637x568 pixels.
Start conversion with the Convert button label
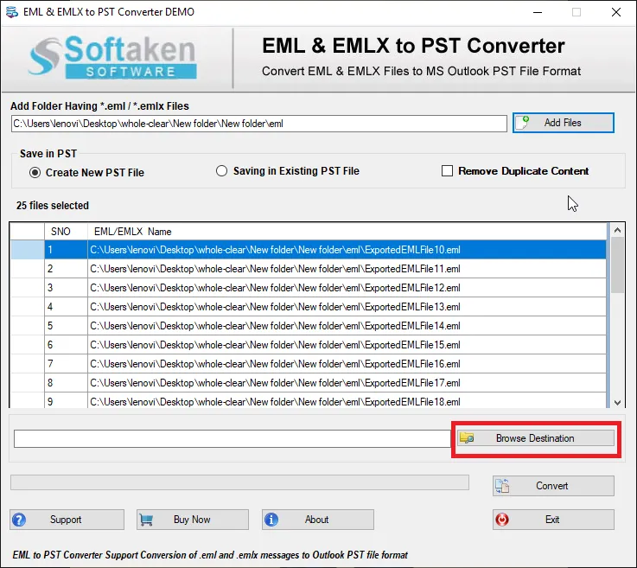(x=551, y=486)
